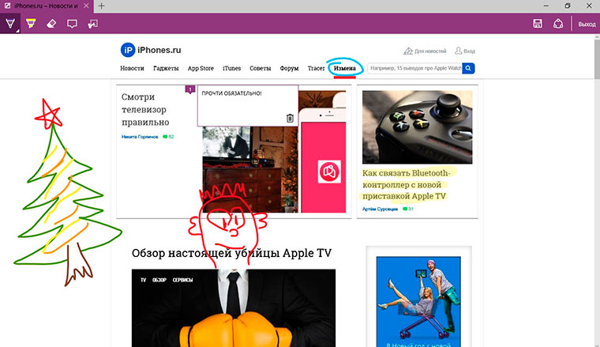Open the game controller article thumbnail
600x347 pixels.
(417, 127)
